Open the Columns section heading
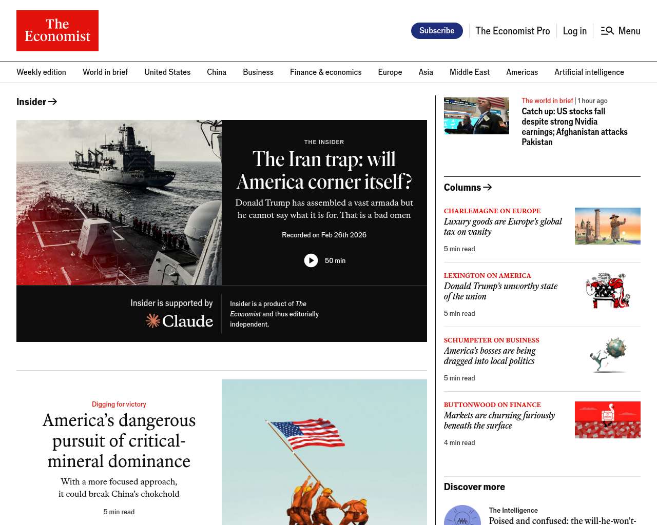 pyautogui.click(x=468, y=187)
